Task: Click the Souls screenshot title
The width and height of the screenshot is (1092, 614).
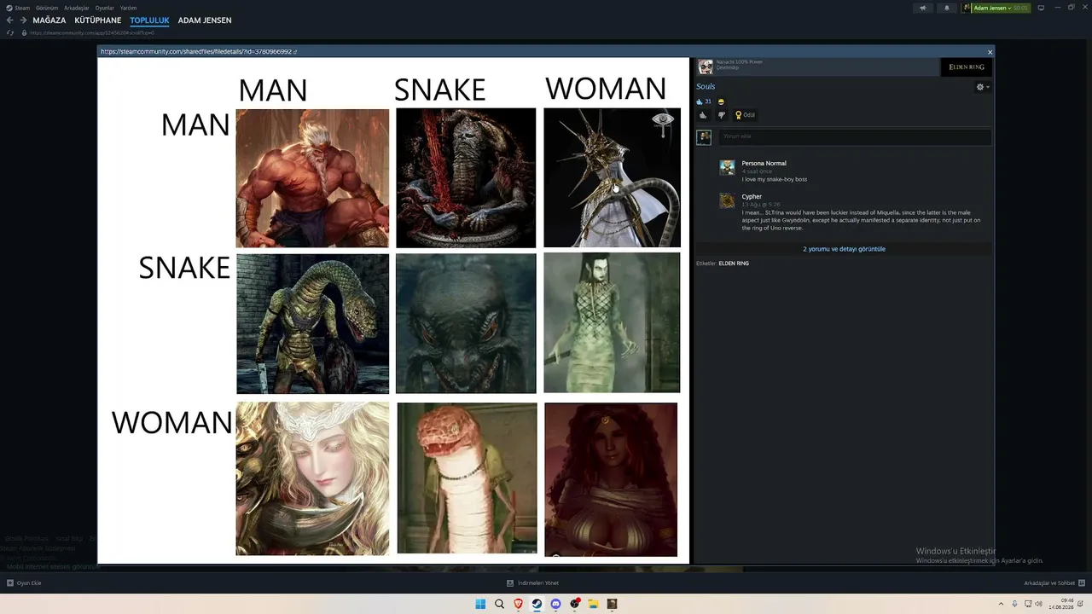Action: 706,87
